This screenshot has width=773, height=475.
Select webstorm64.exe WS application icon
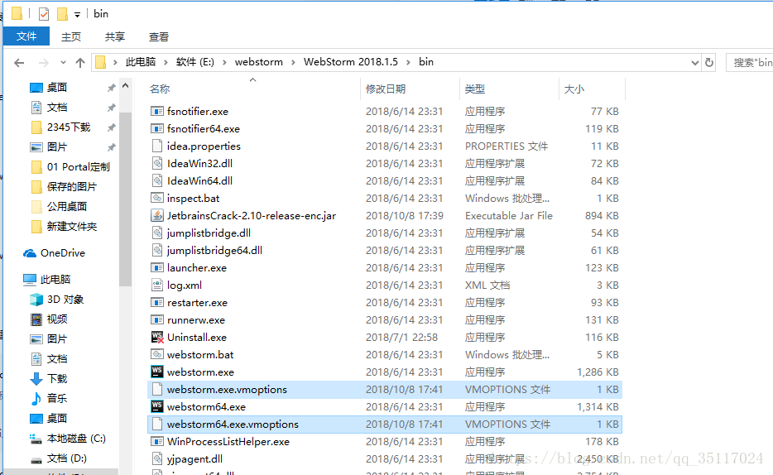156,406
